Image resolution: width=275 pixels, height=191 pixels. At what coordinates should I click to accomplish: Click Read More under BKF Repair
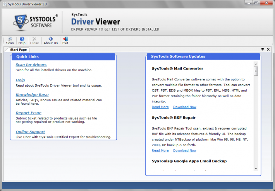point(160,150)
